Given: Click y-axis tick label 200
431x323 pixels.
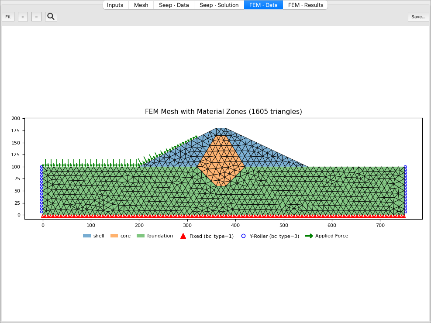Looking at the screenshot, I should click(x=16, y=118).
